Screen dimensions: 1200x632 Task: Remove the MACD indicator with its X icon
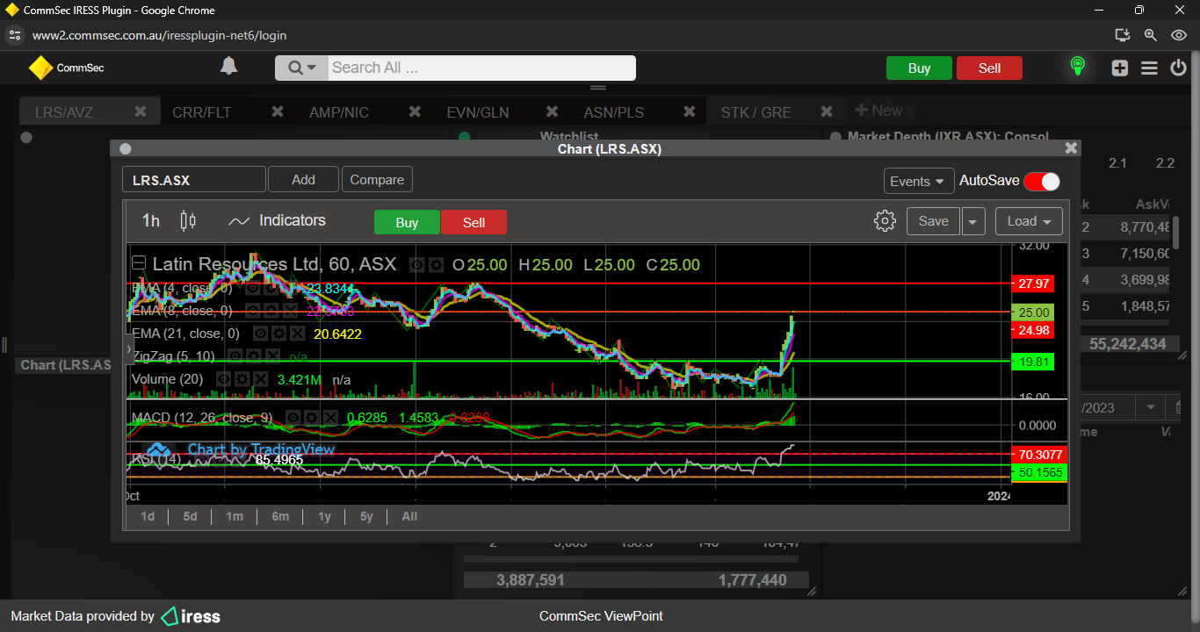[329, 418]
